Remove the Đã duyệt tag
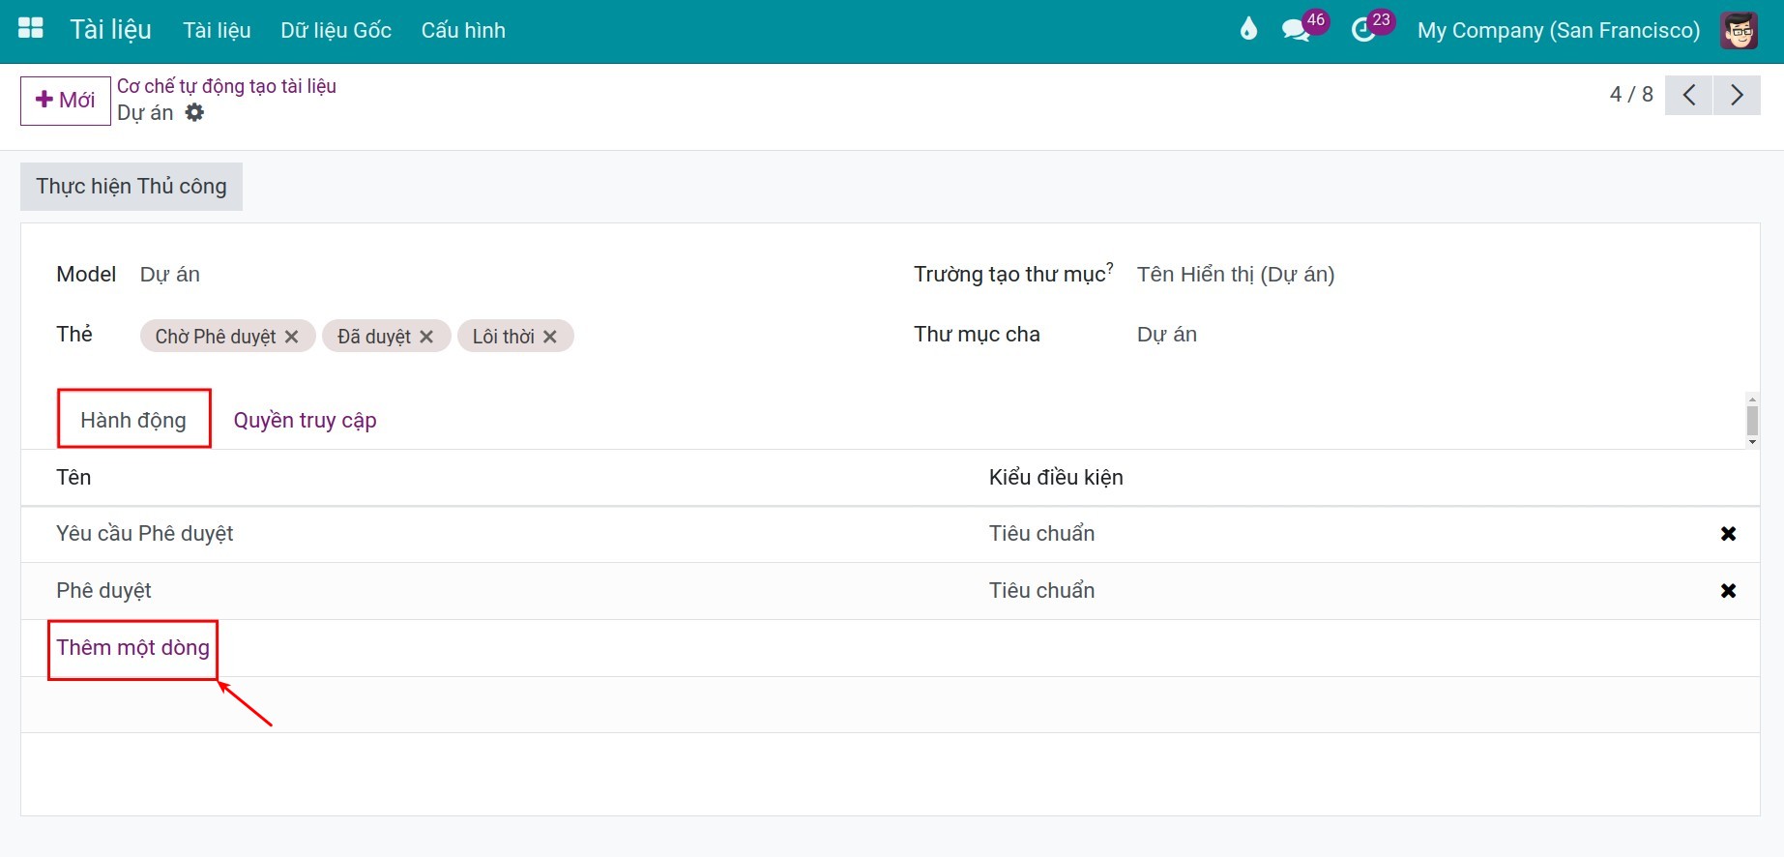Screen dimensions: 1784x857 (x=426, y=337)
